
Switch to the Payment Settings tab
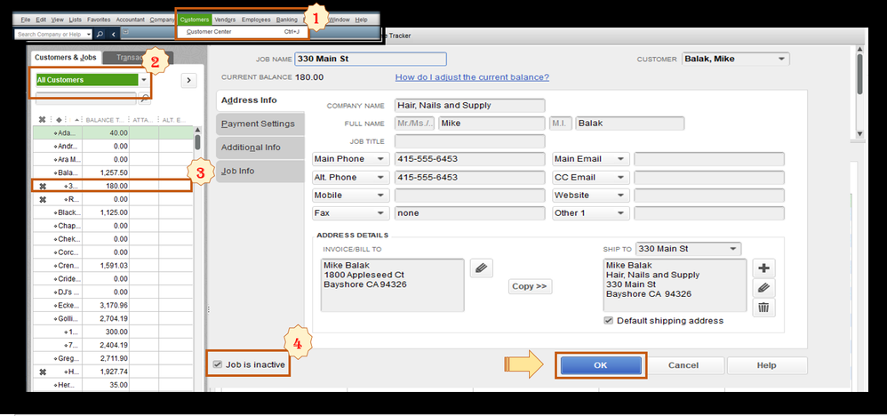(260, 124)
